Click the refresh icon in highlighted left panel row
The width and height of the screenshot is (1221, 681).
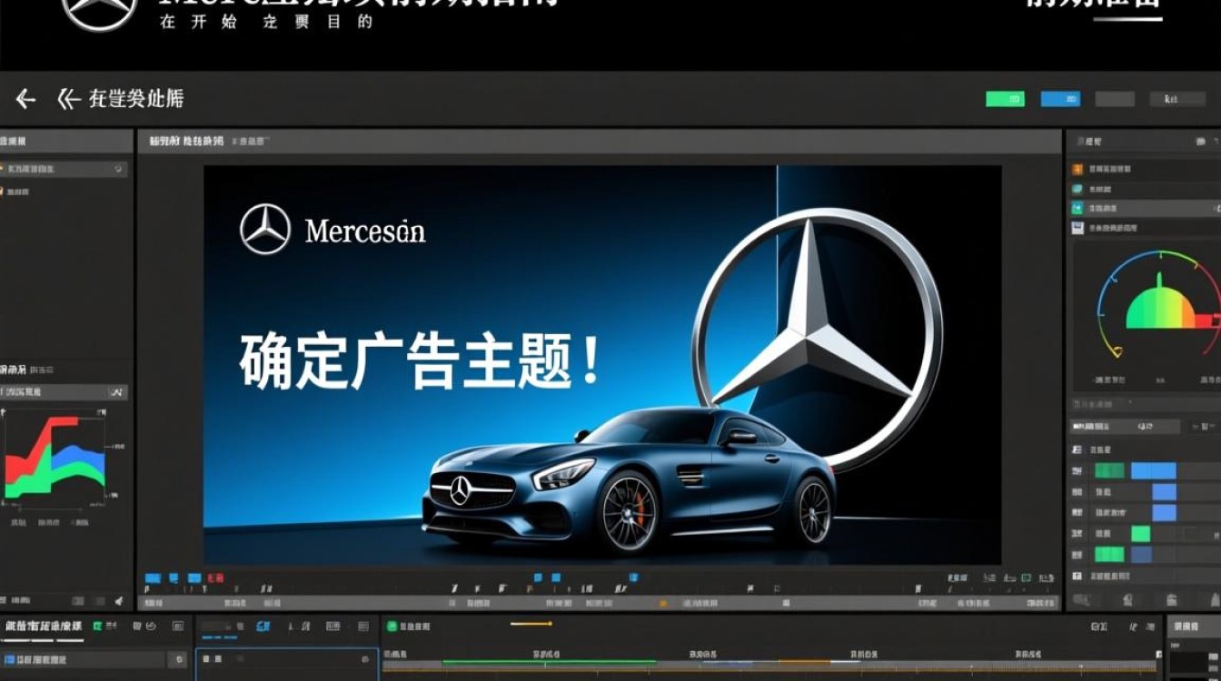[x=119, y=169]
